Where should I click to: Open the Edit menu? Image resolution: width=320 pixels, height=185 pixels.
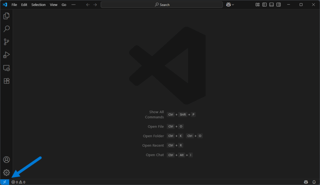pyautogui.click(x=24, y=5)
